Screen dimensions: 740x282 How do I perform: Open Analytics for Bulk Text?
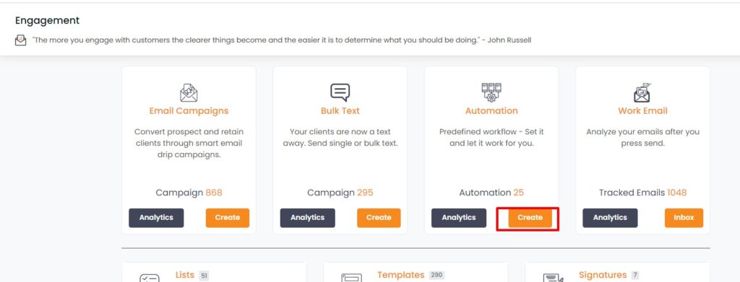307,218
